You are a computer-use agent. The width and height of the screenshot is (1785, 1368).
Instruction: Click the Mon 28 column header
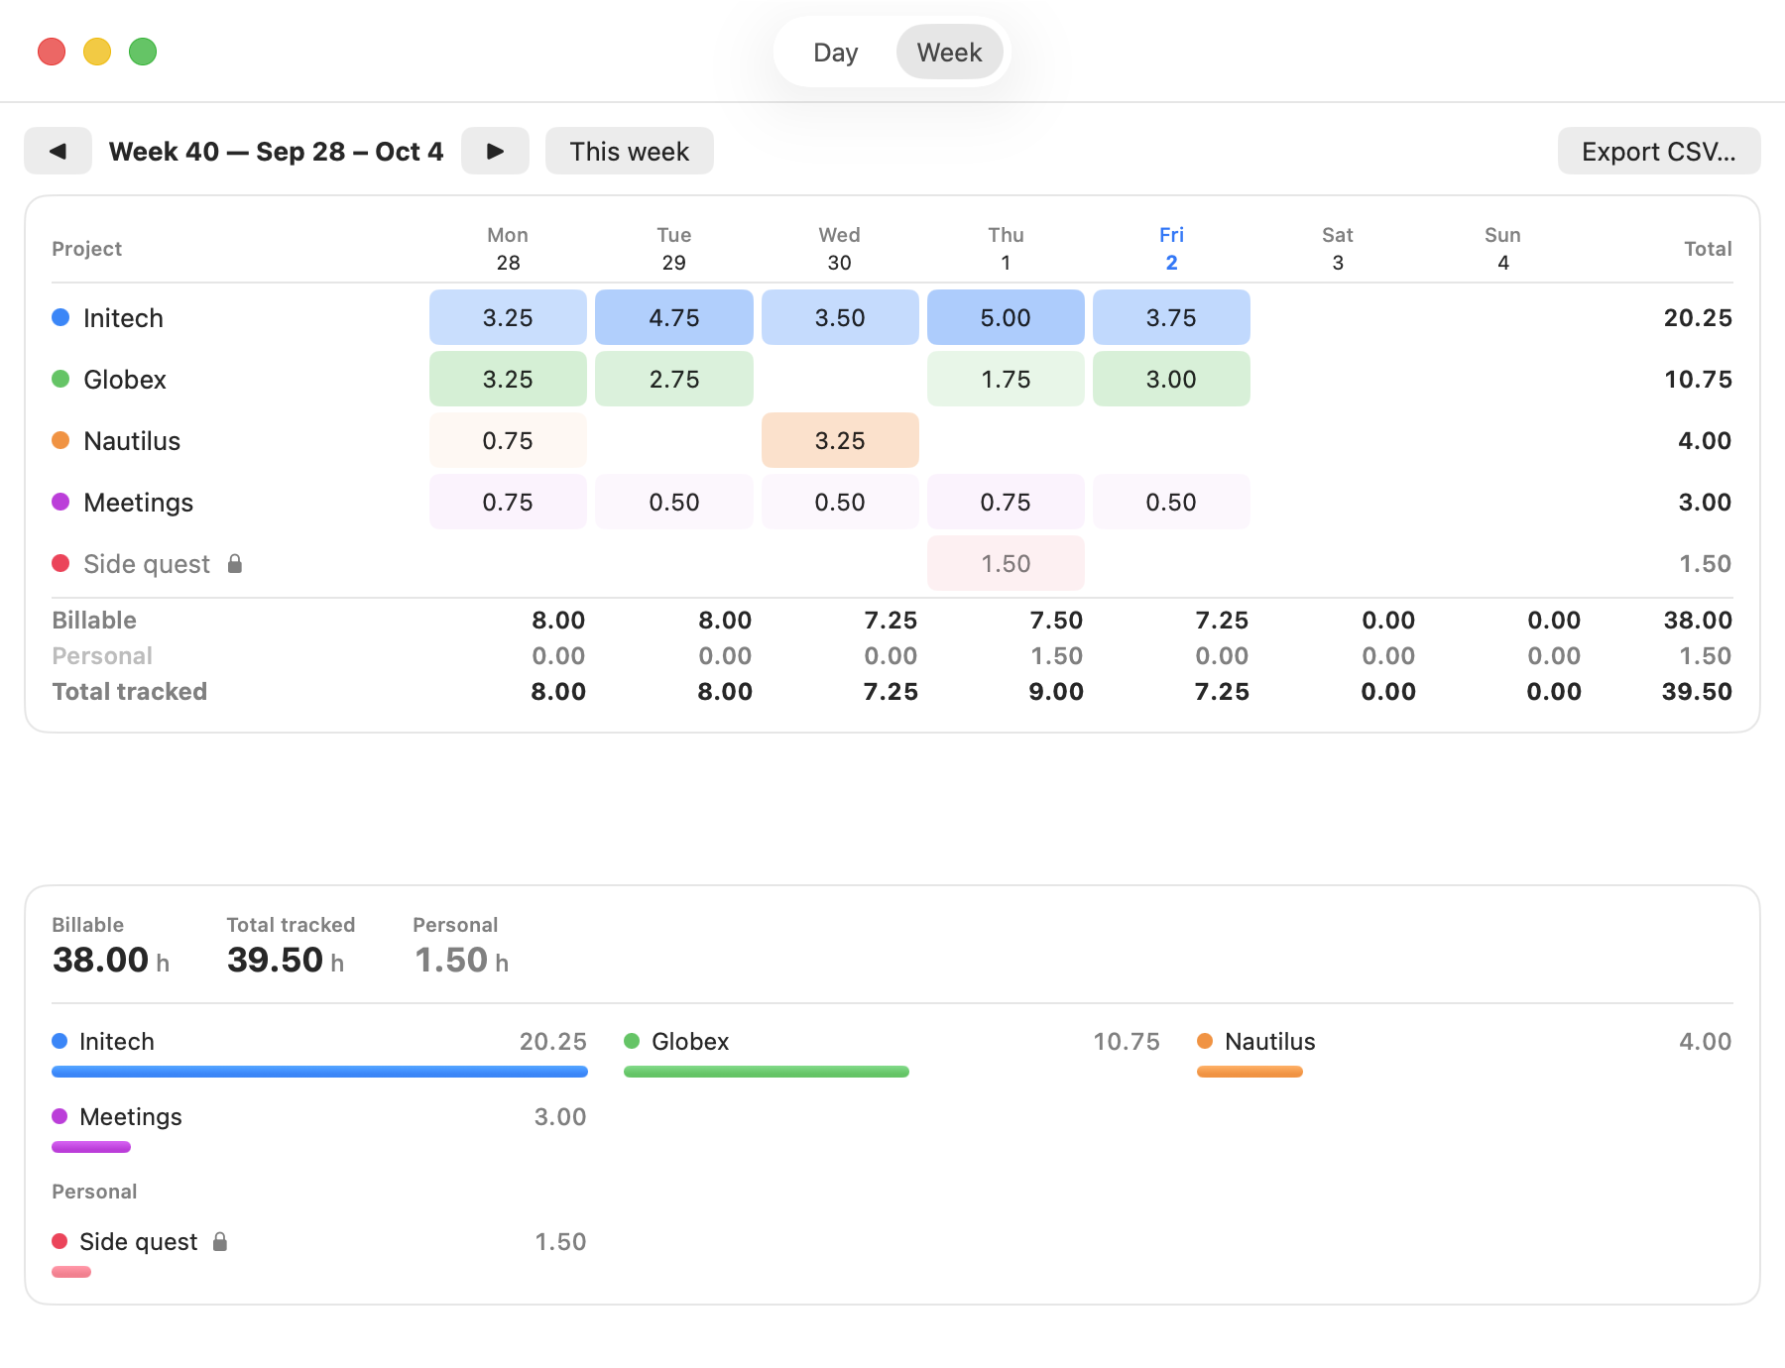click(508, 248)
